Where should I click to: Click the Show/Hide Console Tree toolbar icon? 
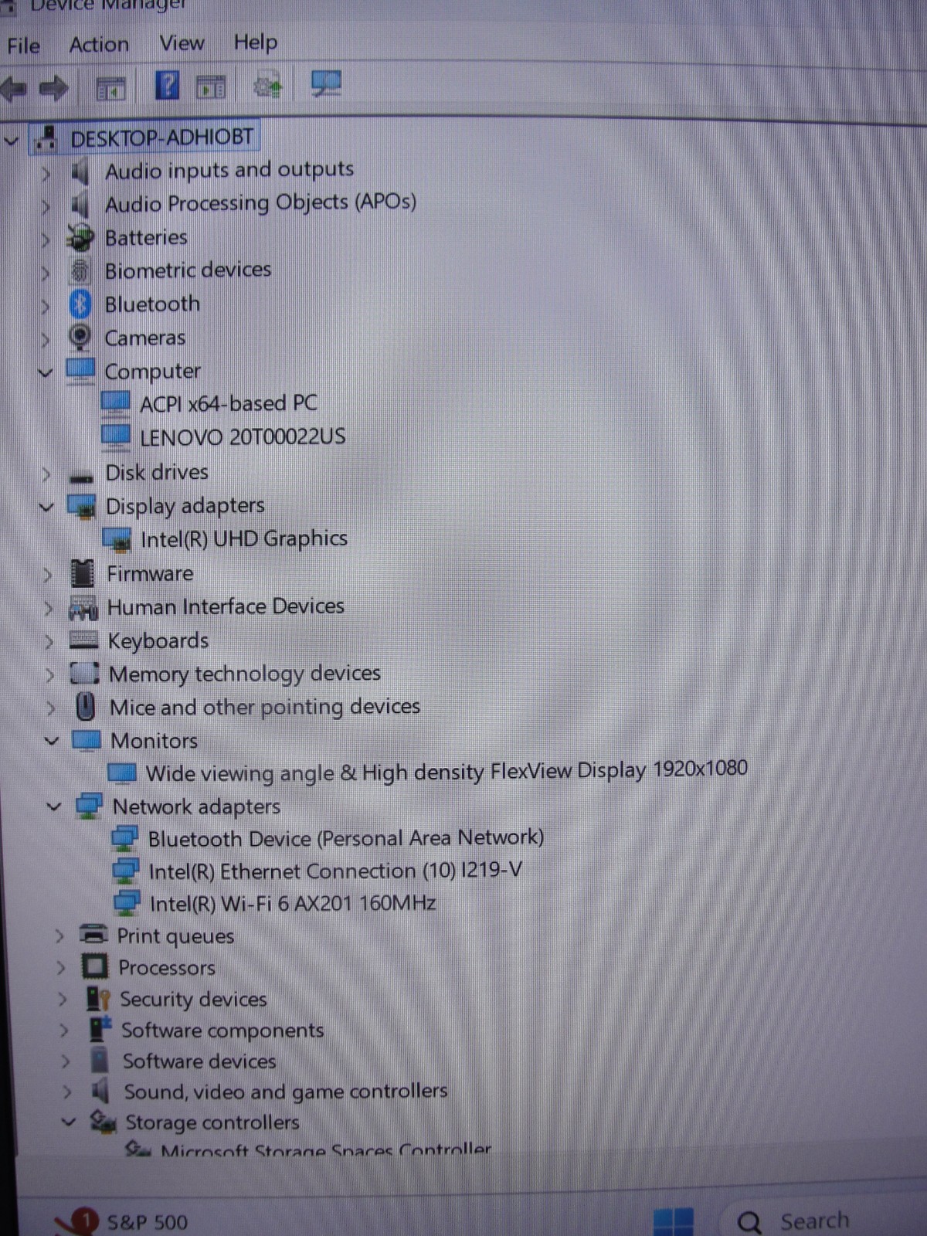110,89
